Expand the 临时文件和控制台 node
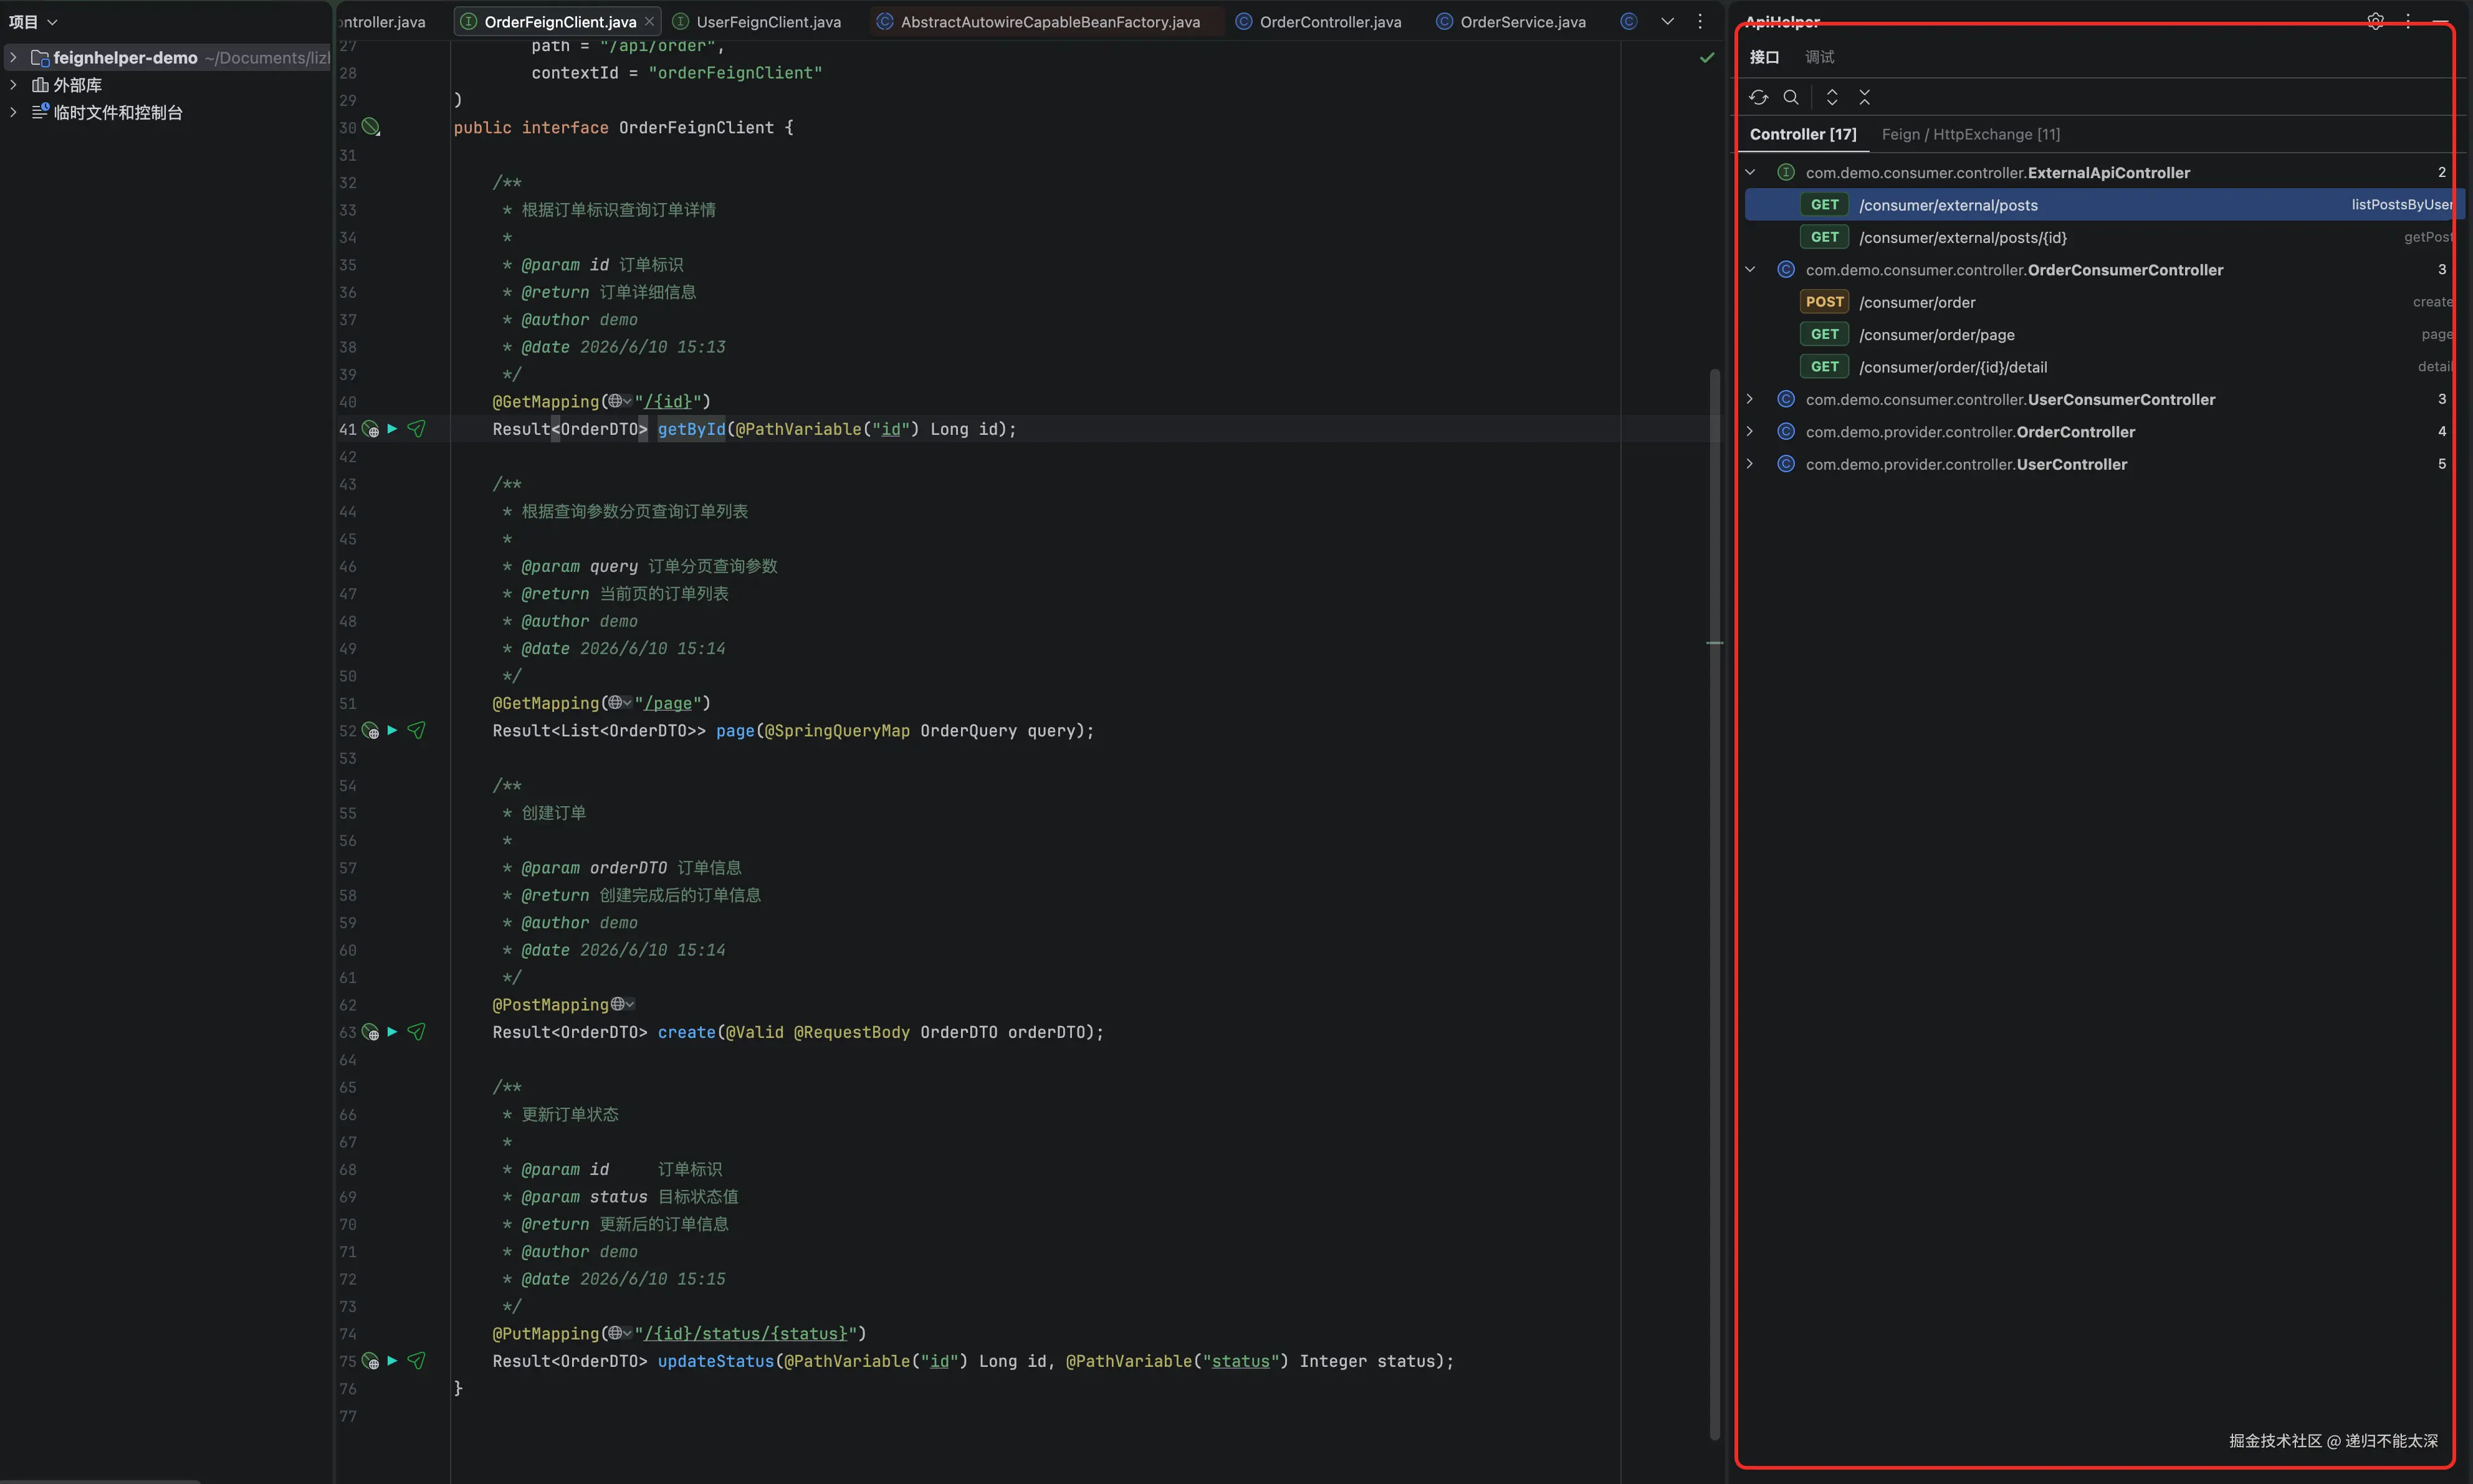This screenshot has width=2473, height=1484. coord(13,112)
